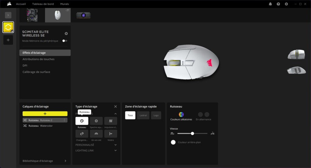Click the pink Corsair logo on mouse

(x=209, y=63)
